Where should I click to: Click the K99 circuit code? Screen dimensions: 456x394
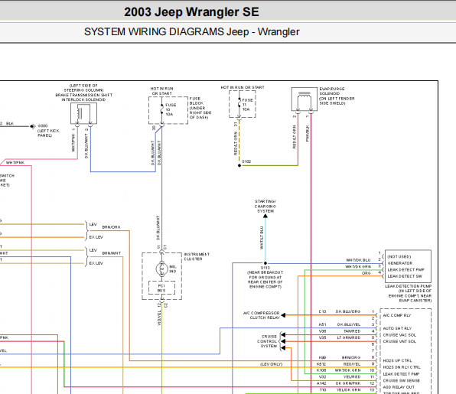point(322,357)
